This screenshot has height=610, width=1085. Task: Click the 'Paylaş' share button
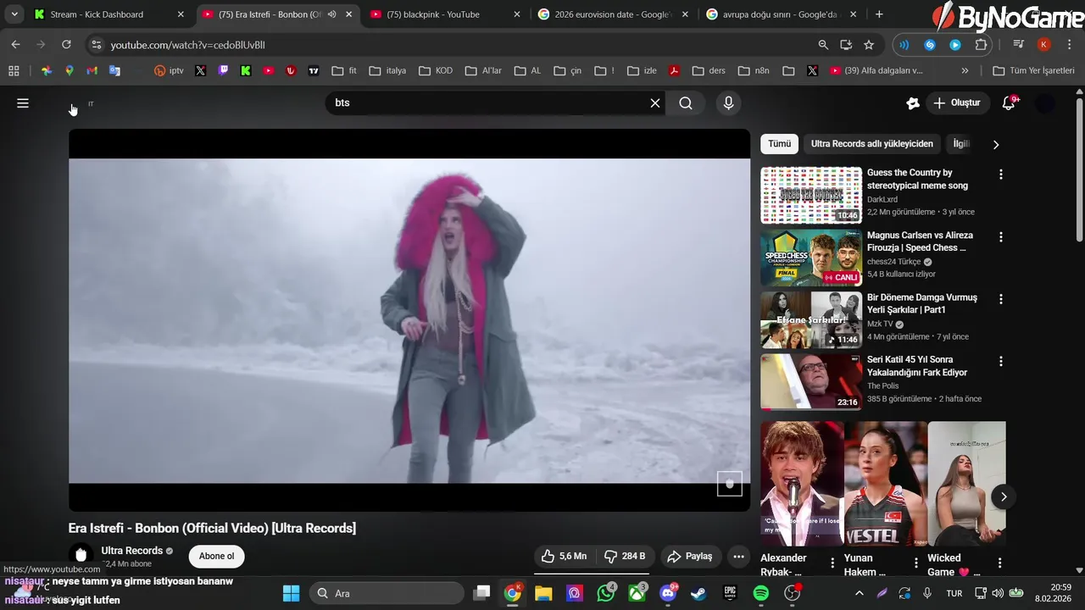[x=690, y=557]
